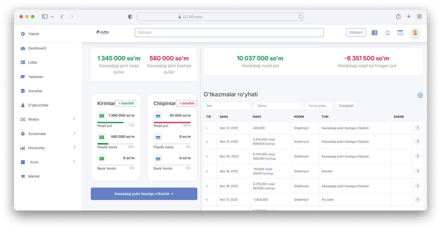Click the Kirimlar Naqd pul progress bar
Image resolution: width=441 pixels, height=229 pixels.
click(116, 123)
